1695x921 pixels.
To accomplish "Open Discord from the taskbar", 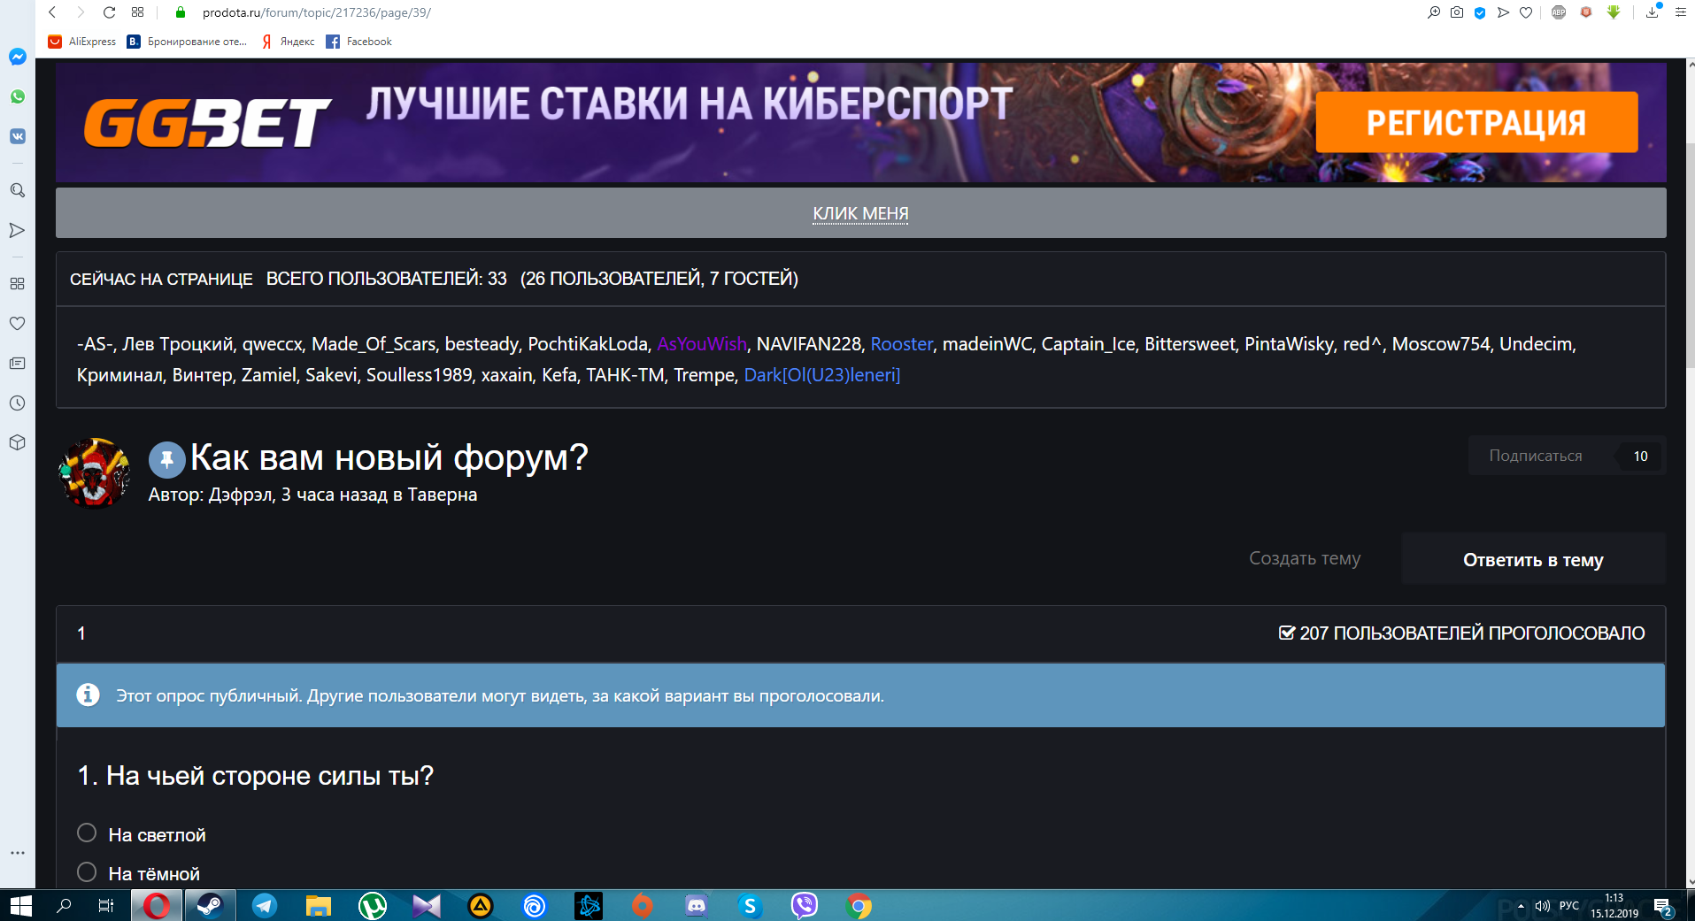I will 696,905.
